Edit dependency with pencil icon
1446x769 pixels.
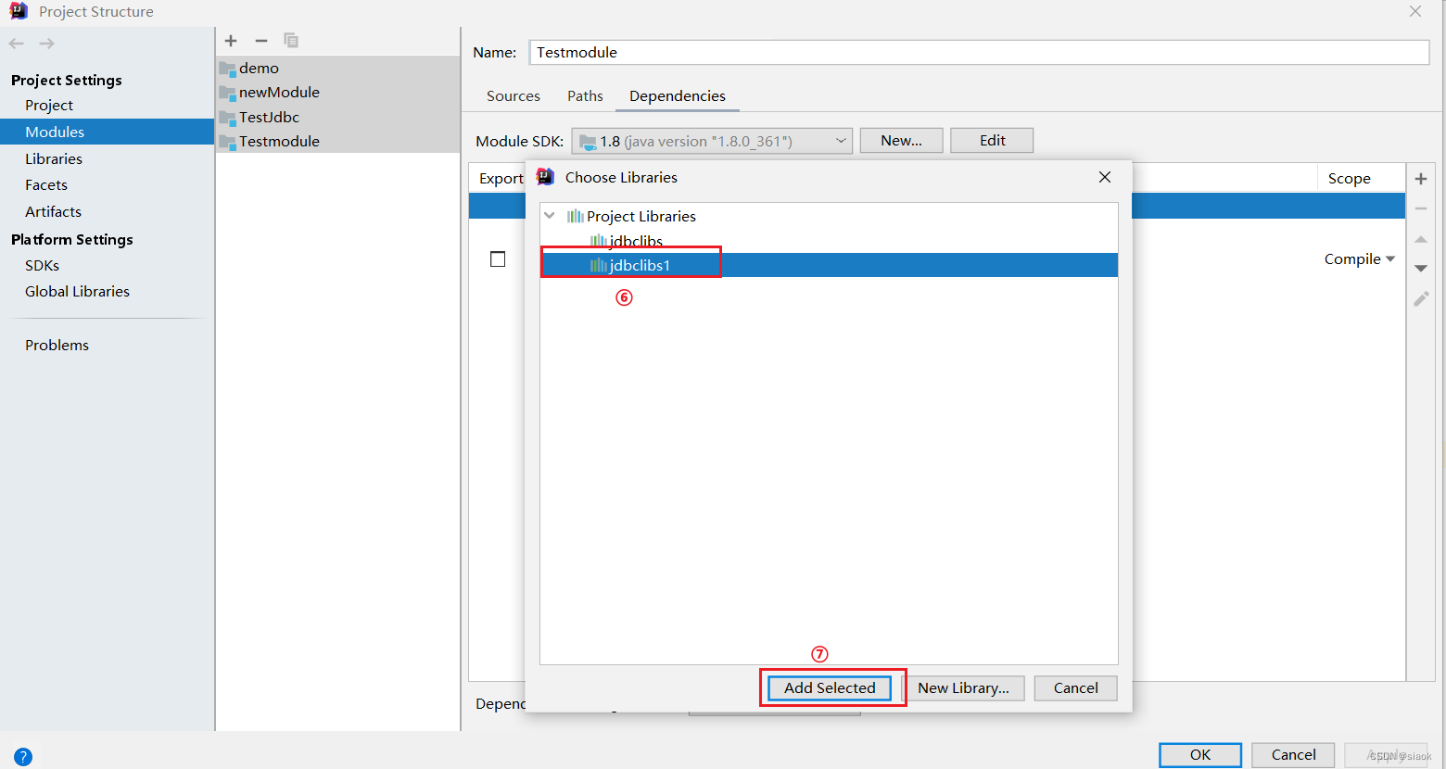coord(1421,299)
